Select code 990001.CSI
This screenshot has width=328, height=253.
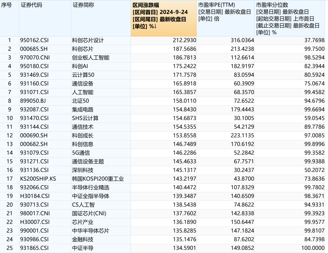click(x=34, y=231)
